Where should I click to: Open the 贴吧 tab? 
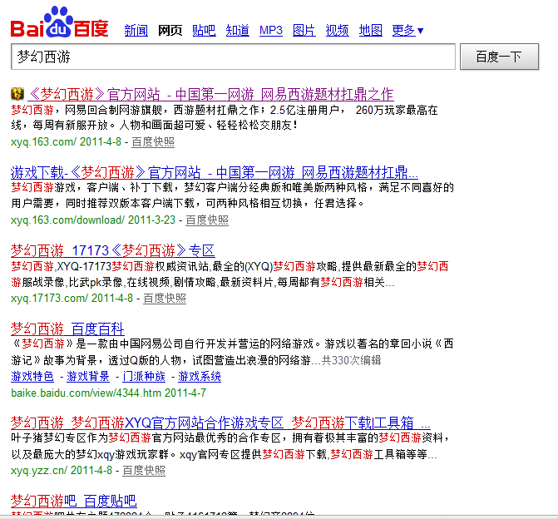(x=204, y=31)
